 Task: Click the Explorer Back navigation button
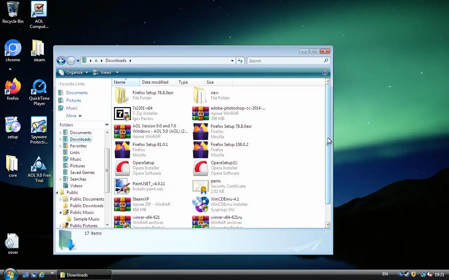tap(61, 61)
